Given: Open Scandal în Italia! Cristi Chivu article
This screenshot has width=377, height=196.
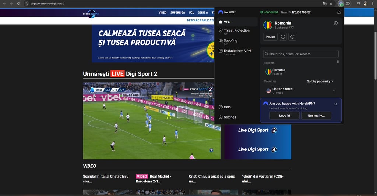Looking at the screenshot, I should (x=106, y=179).
